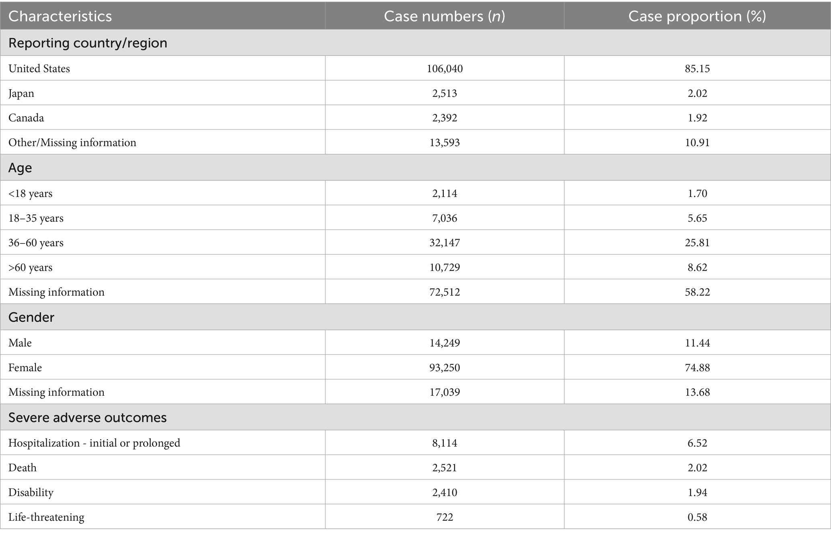The width and height of the screenshot is (831, 536).
Task: Click the United States row label
Action: (39, 69)
